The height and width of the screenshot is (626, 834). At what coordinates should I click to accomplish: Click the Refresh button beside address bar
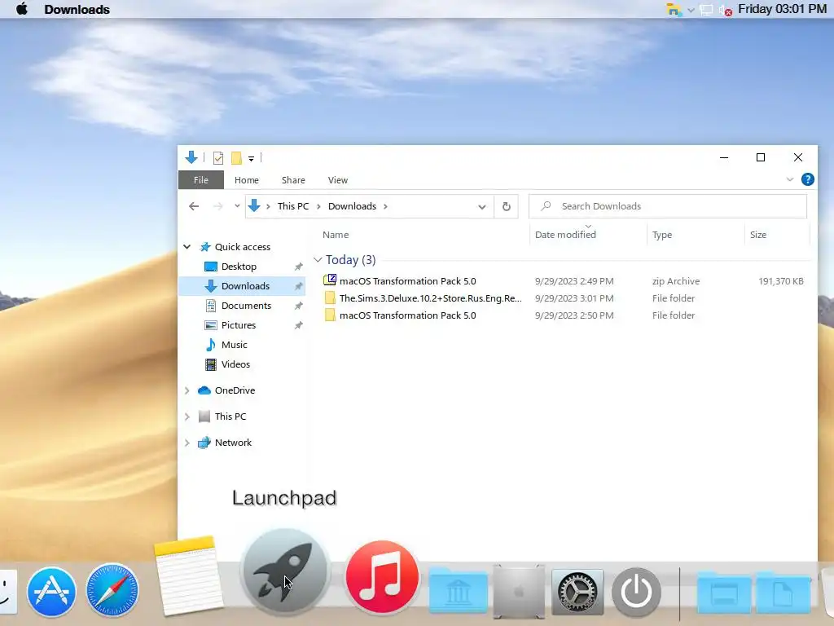(507, 206)
